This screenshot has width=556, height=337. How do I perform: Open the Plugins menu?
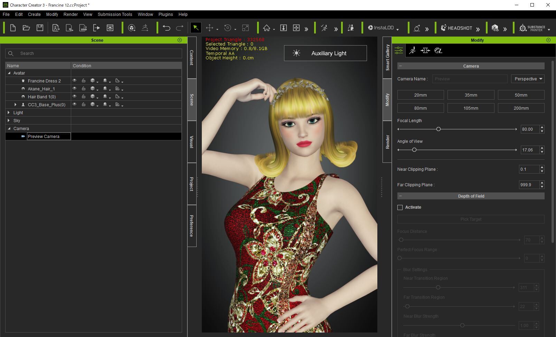[166, 14]
